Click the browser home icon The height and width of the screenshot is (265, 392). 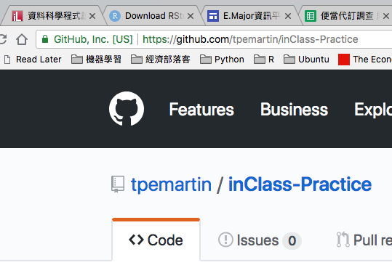22,39
